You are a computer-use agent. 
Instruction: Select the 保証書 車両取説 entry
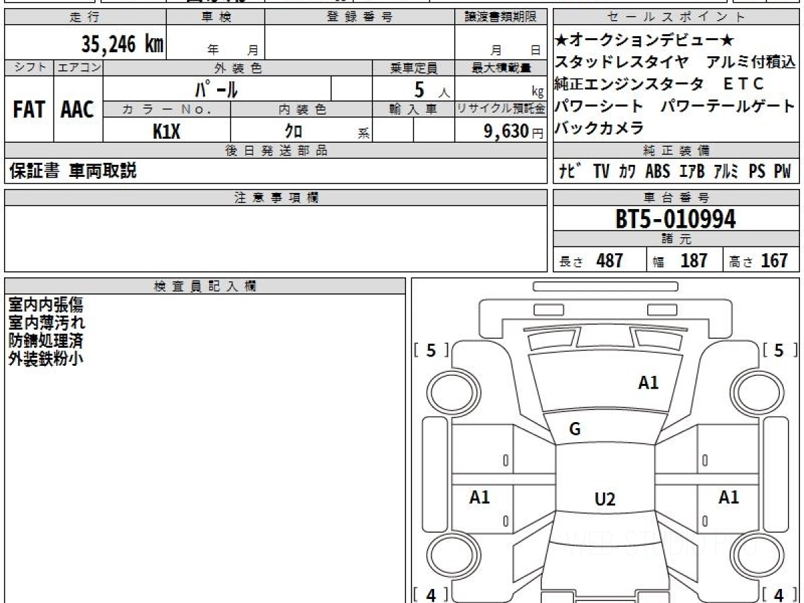point(72,171)
